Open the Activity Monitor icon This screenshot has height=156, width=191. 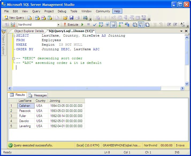click(85, 18)
